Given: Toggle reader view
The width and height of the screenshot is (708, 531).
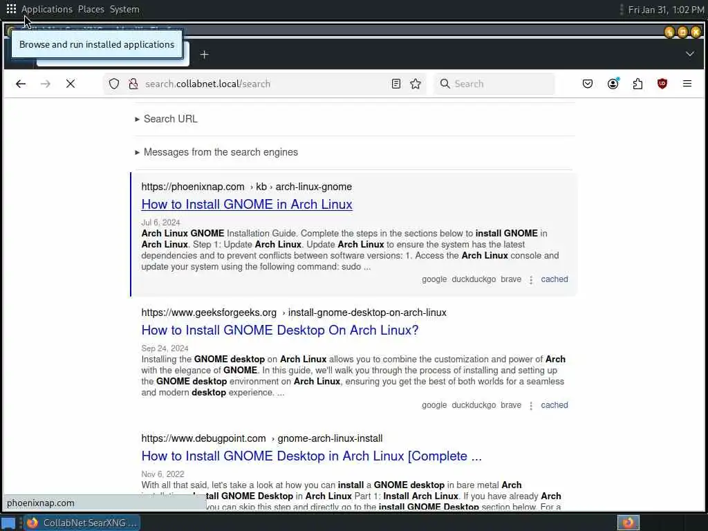Looking at the screenshot, I should (396, 84).
